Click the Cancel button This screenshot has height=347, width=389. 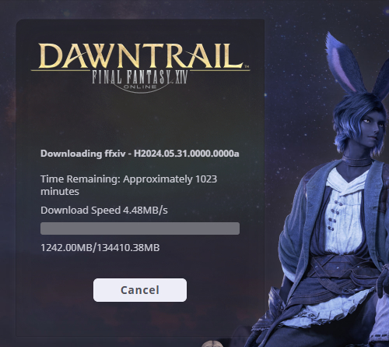point(140,290)
